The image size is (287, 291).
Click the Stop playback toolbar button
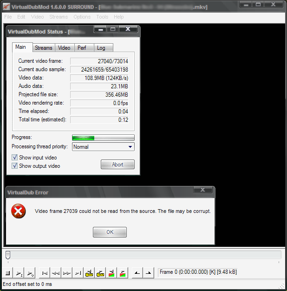(x=7, y=273)
